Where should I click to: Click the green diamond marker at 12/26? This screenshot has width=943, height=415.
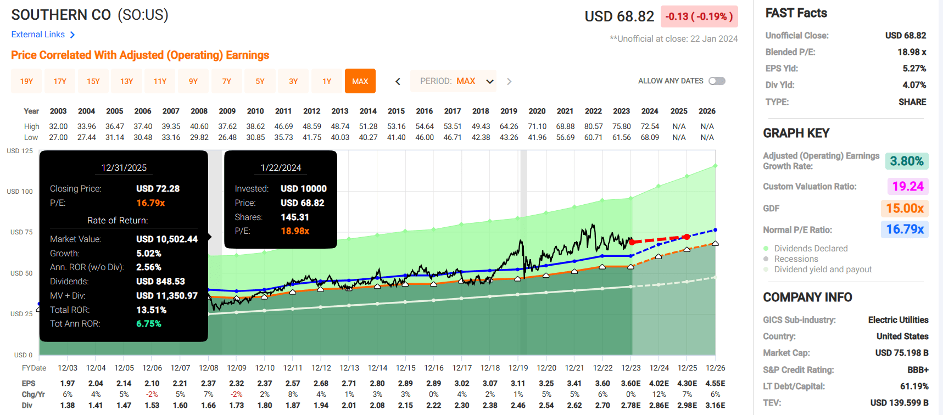[715, 165]
